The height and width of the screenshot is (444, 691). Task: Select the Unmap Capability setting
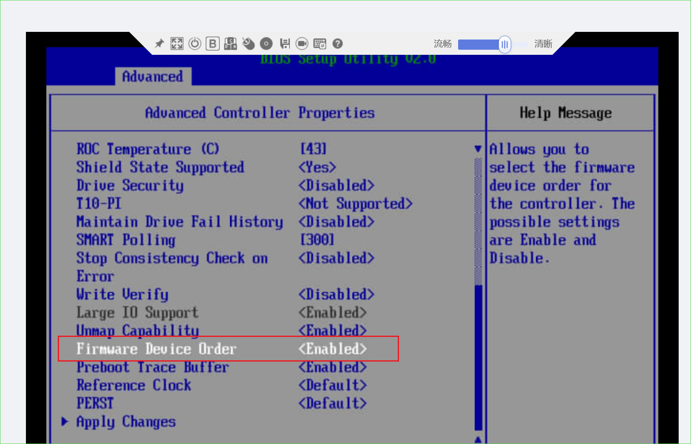coord(138,331)
